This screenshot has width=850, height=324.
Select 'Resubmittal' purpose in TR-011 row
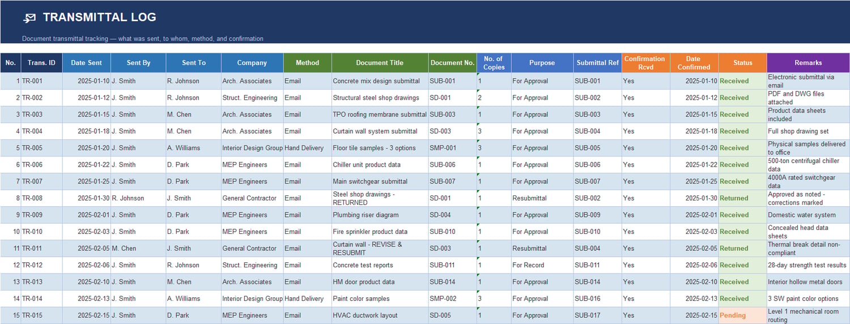(542, 249)
